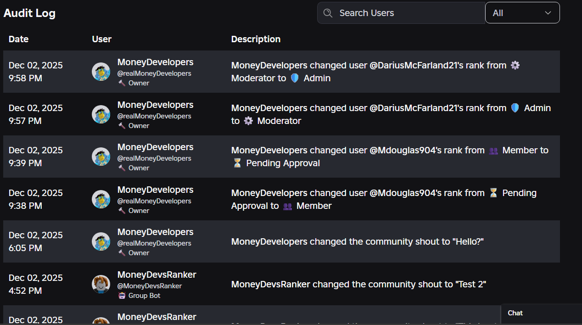Click the Dec 02, 2025 6:05 PM date cell

36,241
